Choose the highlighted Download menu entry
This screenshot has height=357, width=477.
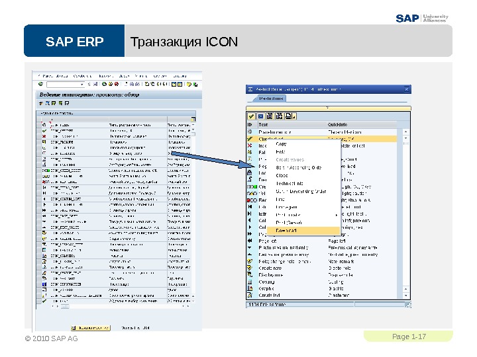point(303,231)
